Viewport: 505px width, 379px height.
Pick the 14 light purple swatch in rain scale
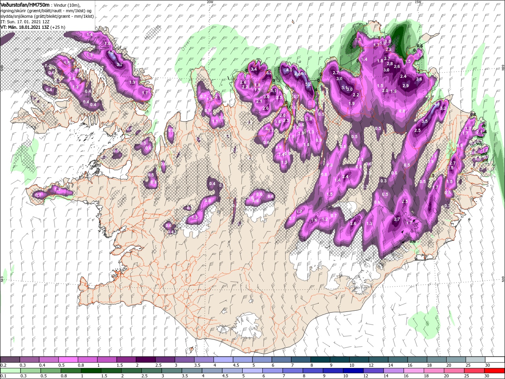tap(393, 370)
